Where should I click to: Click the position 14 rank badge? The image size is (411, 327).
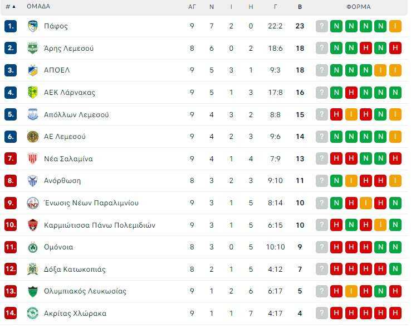pos(11,313)
